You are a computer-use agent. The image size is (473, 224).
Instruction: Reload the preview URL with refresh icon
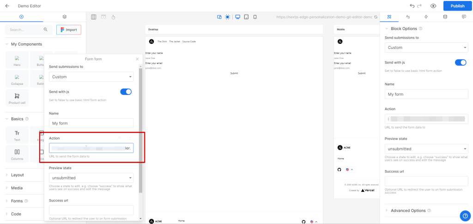(376, 17)
